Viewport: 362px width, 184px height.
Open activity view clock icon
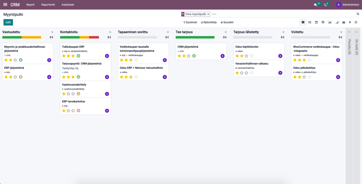pos(356,22)
